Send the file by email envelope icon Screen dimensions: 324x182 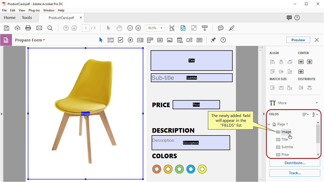(x=39, y=28)
